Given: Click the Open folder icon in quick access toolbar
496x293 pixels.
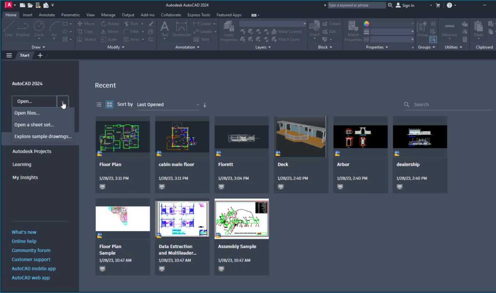Looking at the screenshot, I should point(30,5).
